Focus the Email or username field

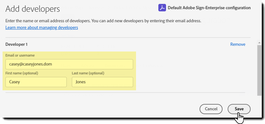pyautogui.click(x=69, y=64)
